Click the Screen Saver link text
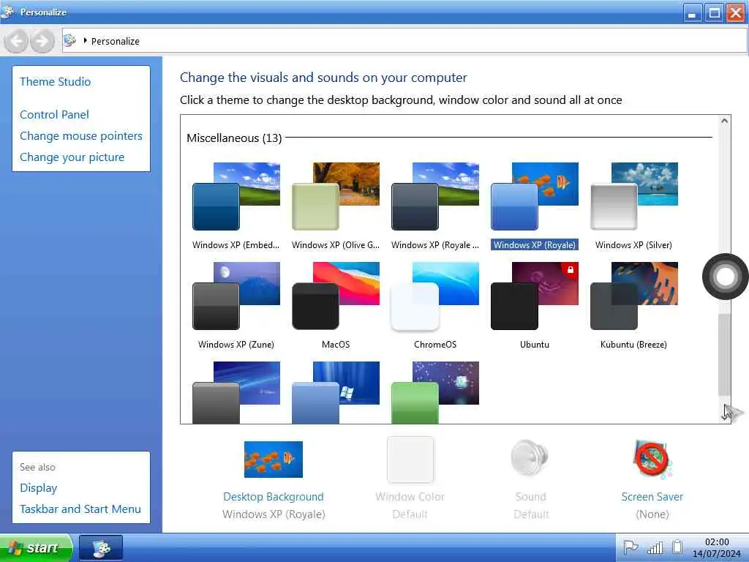Image resolution: width=749 pixels, height=562 pixels. [x=652, y=497]
